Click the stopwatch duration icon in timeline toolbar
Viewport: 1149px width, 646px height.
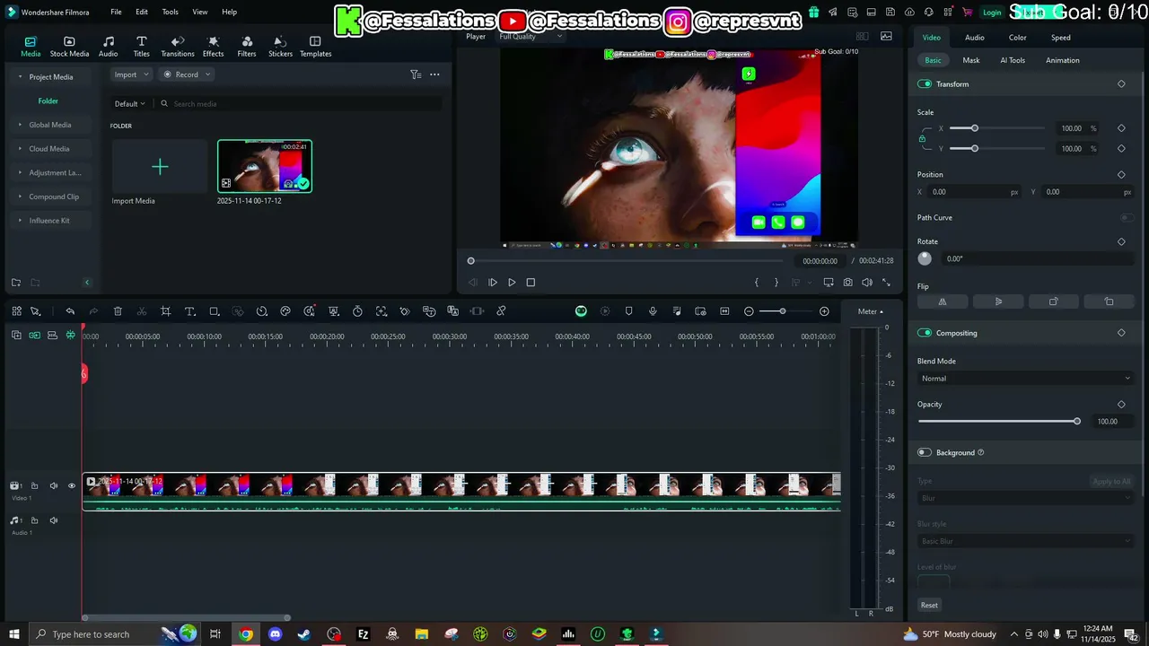[x=357, y=311]
